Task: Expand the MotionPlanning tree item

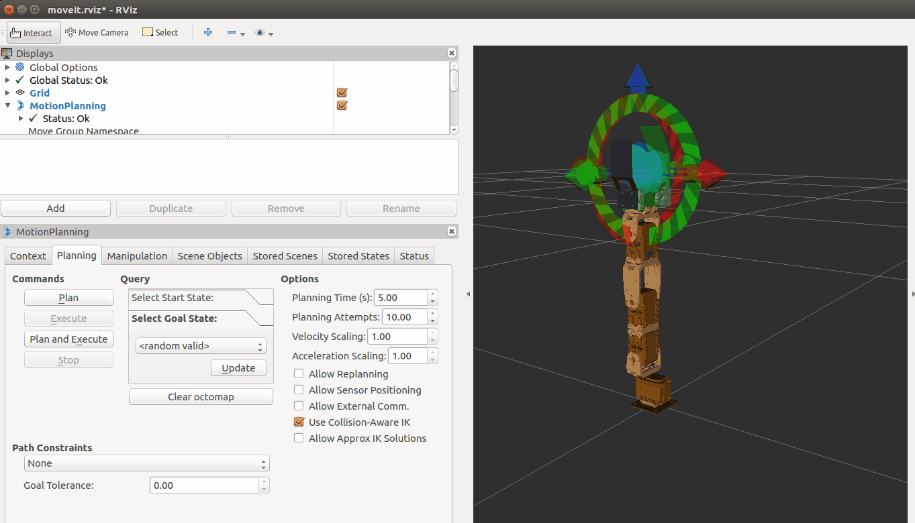Action: [x=7, y=105]
